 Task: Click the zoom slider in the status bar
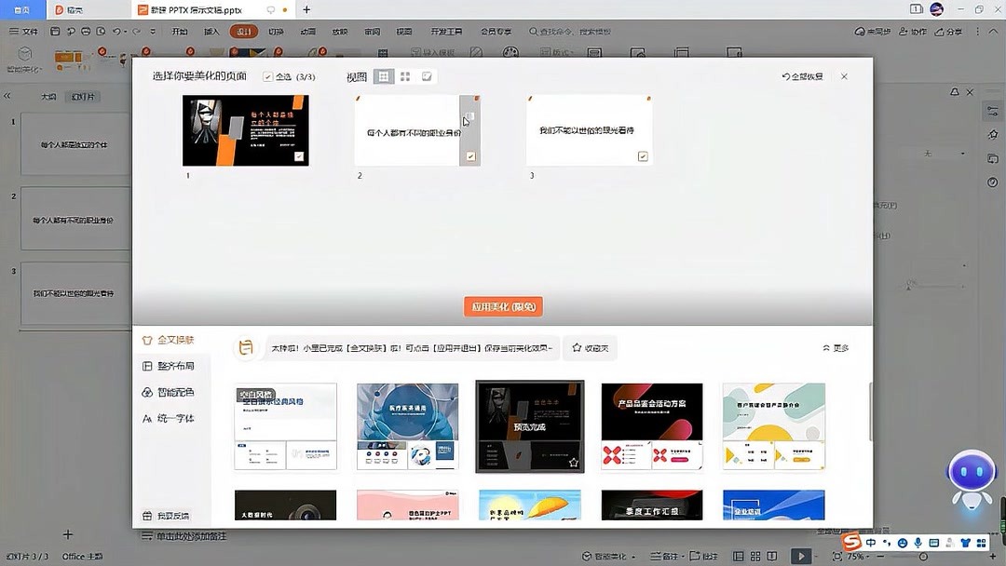tap(922, 556)
